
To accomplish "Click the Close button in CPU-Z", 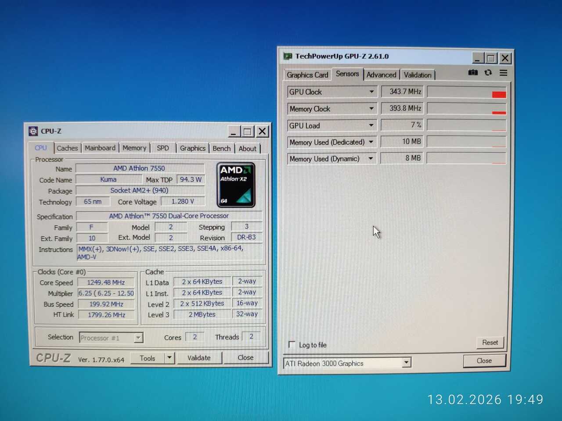I will point(245,357).
